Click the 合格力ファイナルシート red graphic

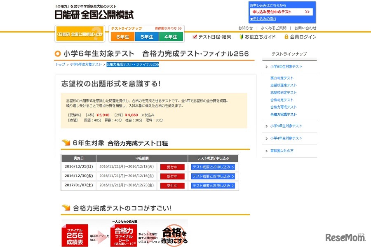click(124, 235)
